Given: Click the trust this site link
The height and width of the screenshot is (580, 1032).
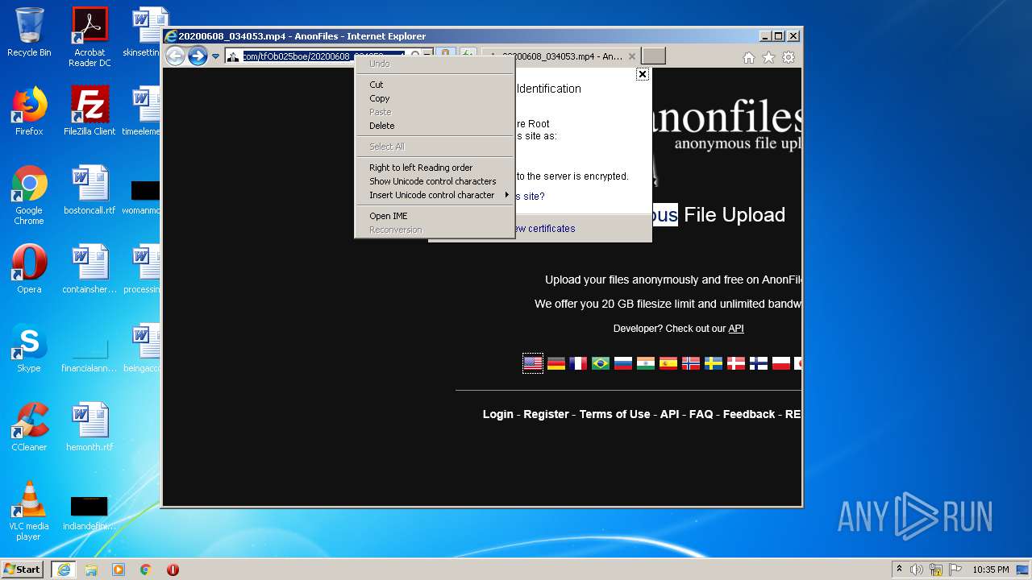Looking at the screenshot, I should (530, 197).
